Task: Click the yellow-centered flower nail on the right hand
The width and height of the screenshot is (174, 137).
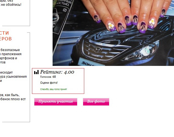Action: [x=152, y=22]
